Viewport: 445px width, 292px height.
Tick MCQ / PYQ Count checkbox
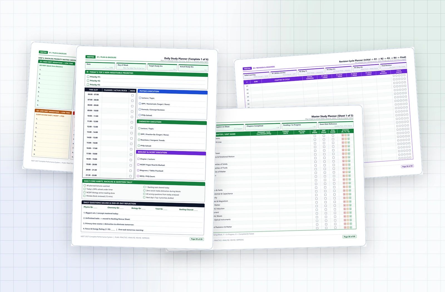(138, 176)
